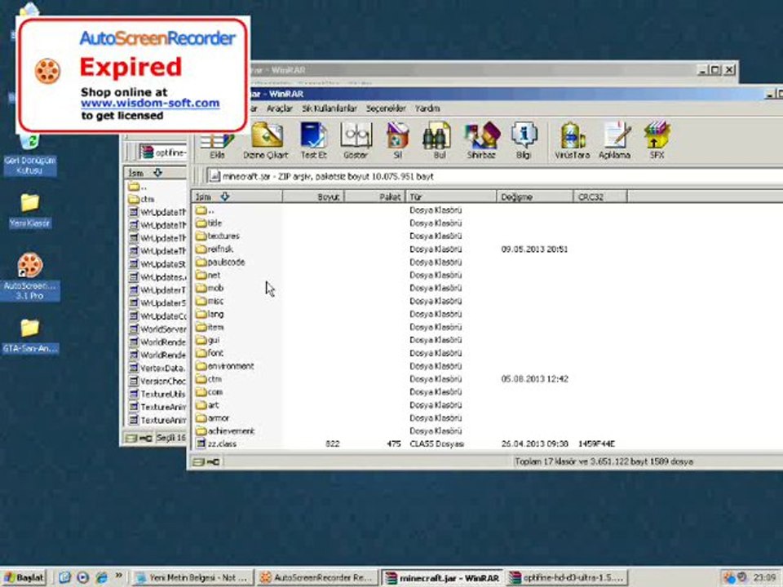Select the environment folder

coord(225,366)
